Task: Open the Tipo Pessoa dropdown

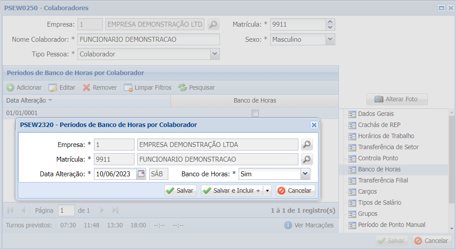Action: tap(215, 54)
